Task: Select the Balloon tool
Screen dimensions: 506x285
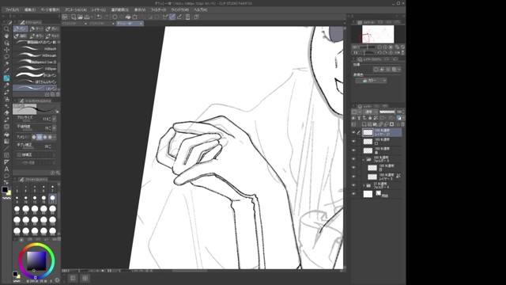Action: pyautogui.click(x=6, y=176)
